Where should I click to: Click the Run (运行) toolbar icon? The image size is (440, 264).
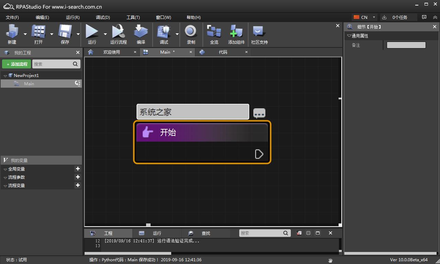92,34
